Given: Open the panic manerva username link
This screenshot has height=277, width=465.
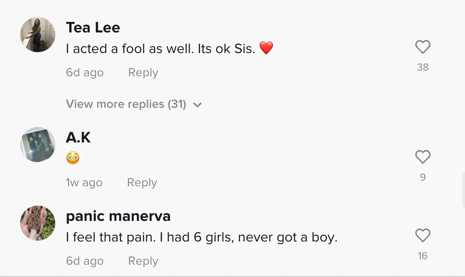Looking at the screenshot, I should click(x=118, y=216).
